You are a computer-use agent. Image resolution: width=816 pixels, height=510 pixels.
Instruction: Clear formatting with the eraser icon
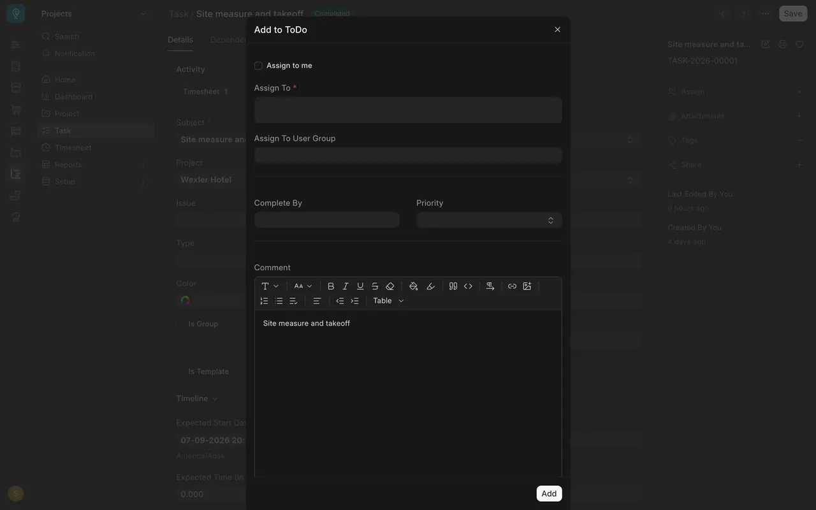[x=390, y=286]
